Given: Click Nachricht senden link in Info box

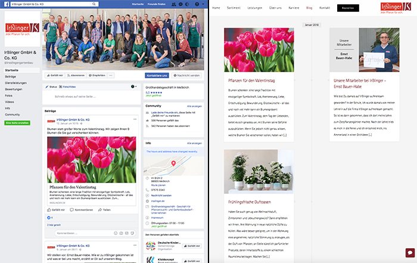Looking at the screenshot, I should coord(161,196).
